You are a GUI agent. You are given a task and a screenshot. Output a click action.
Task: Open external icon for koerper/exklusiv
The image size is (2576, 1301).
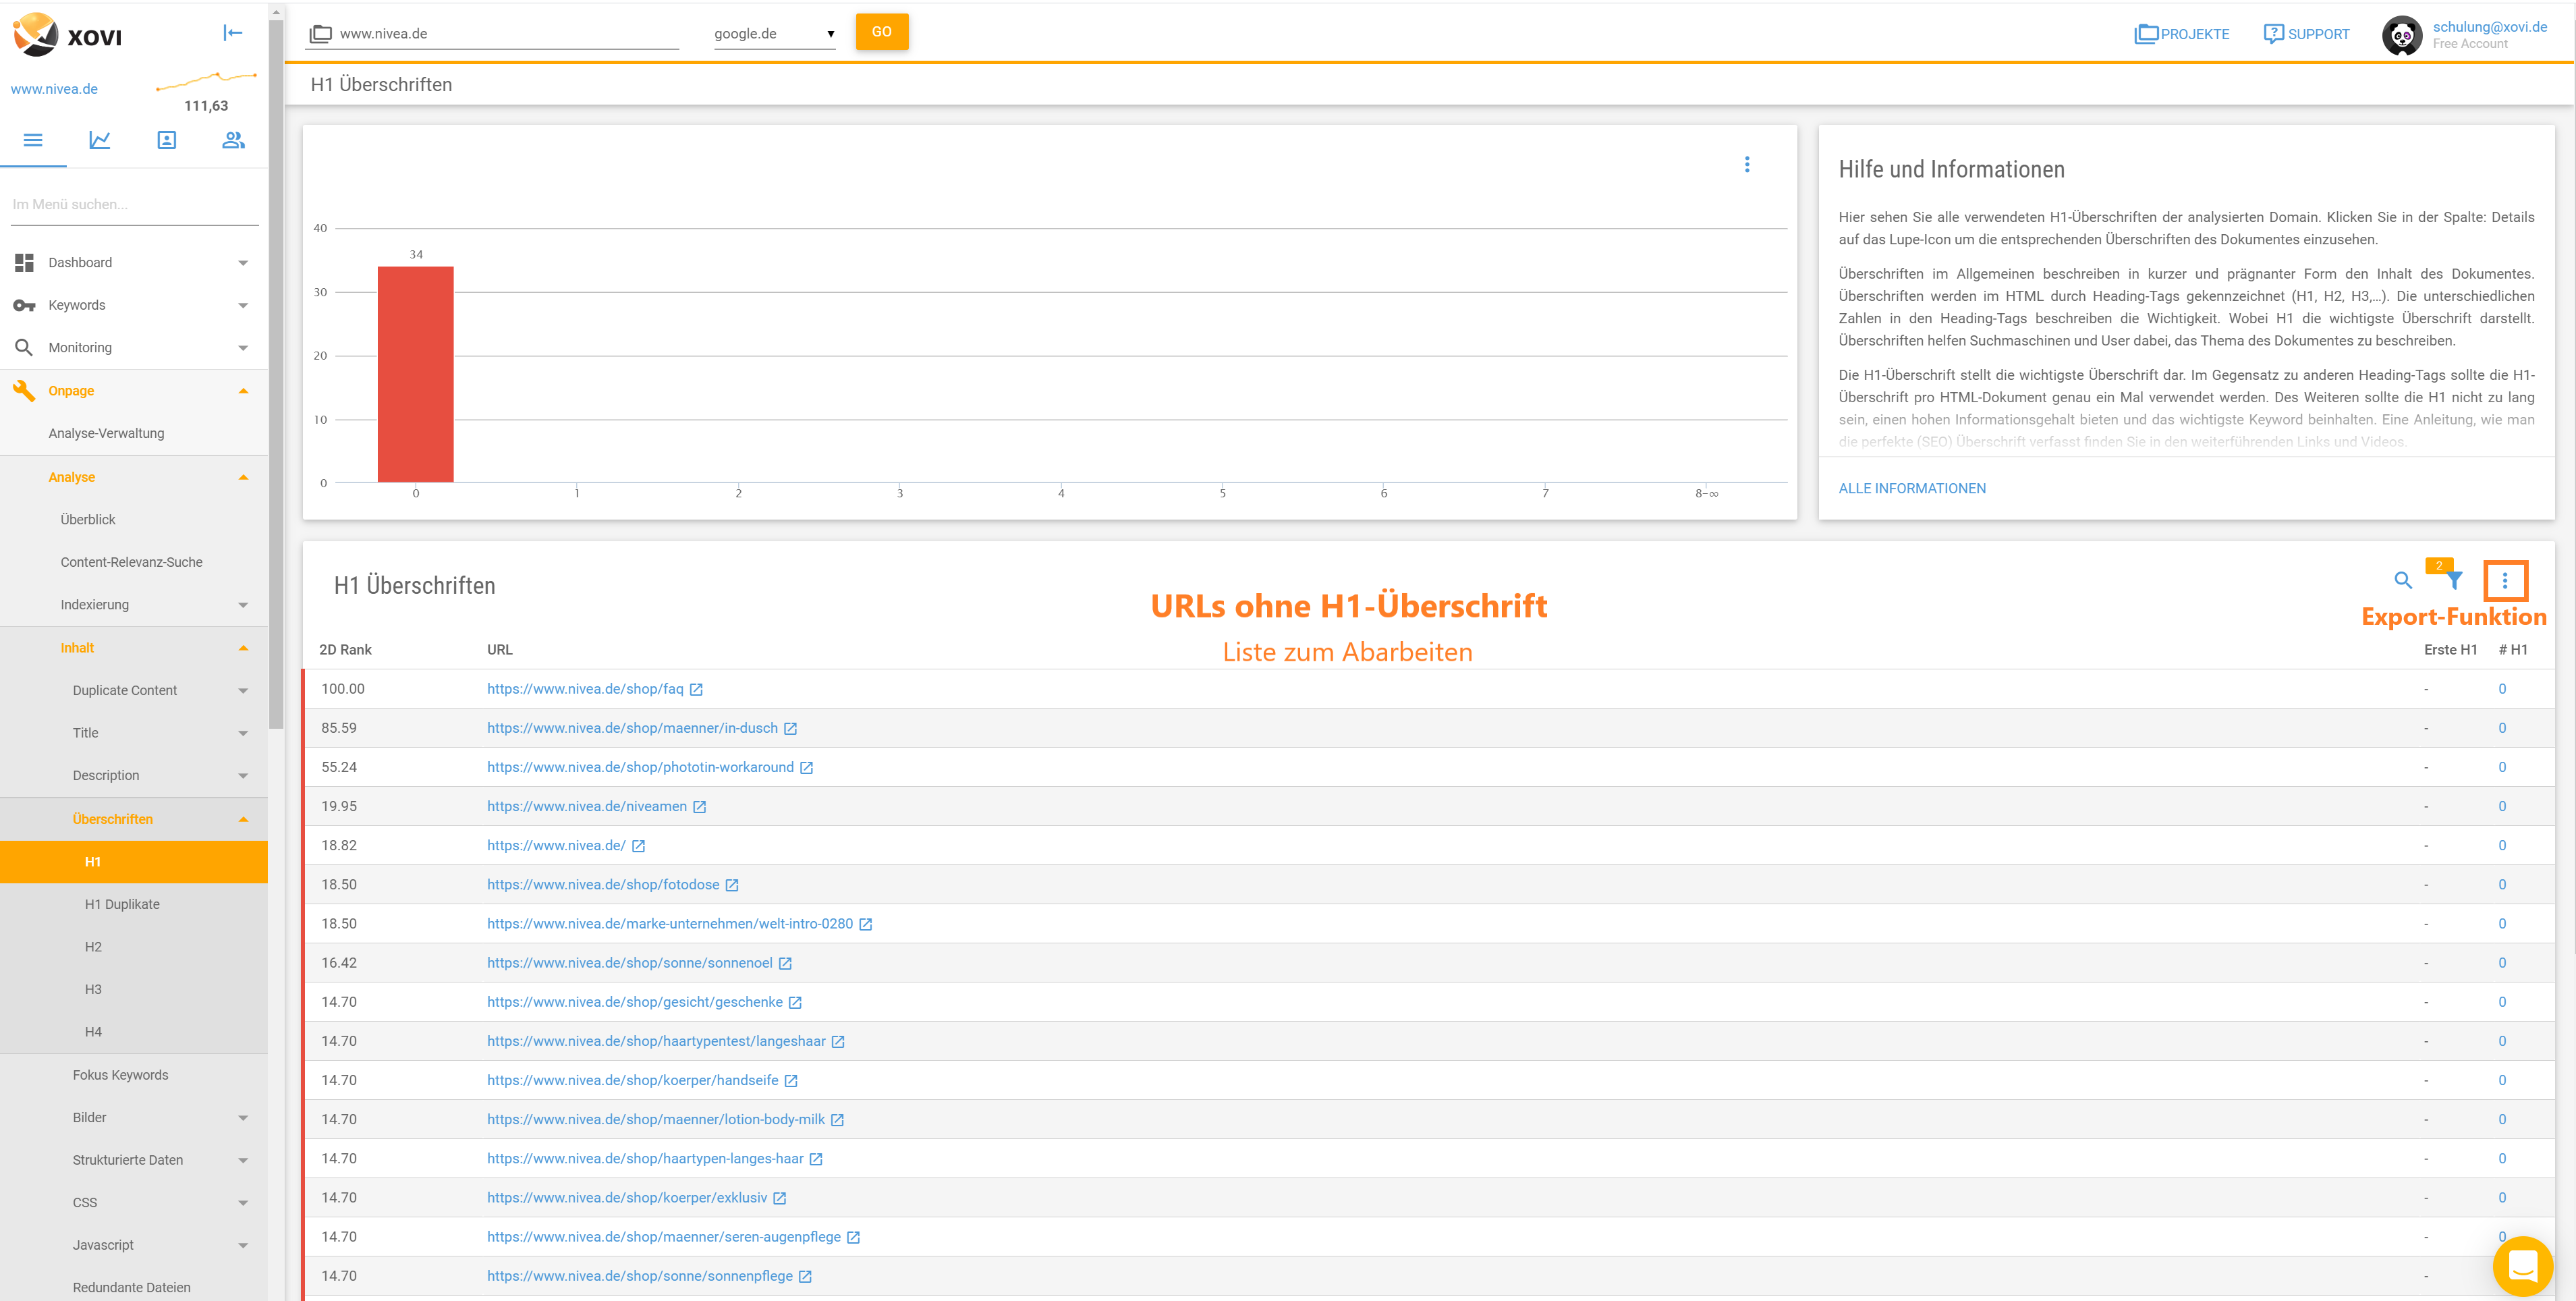[779, 1198]
